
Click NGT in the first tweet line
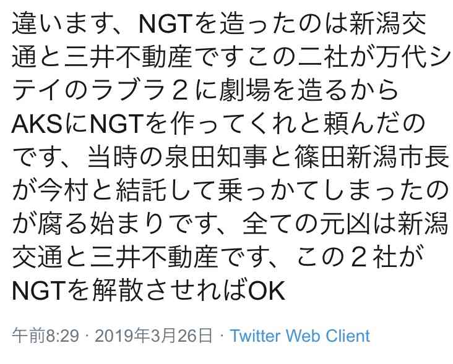tap(165, 24)
